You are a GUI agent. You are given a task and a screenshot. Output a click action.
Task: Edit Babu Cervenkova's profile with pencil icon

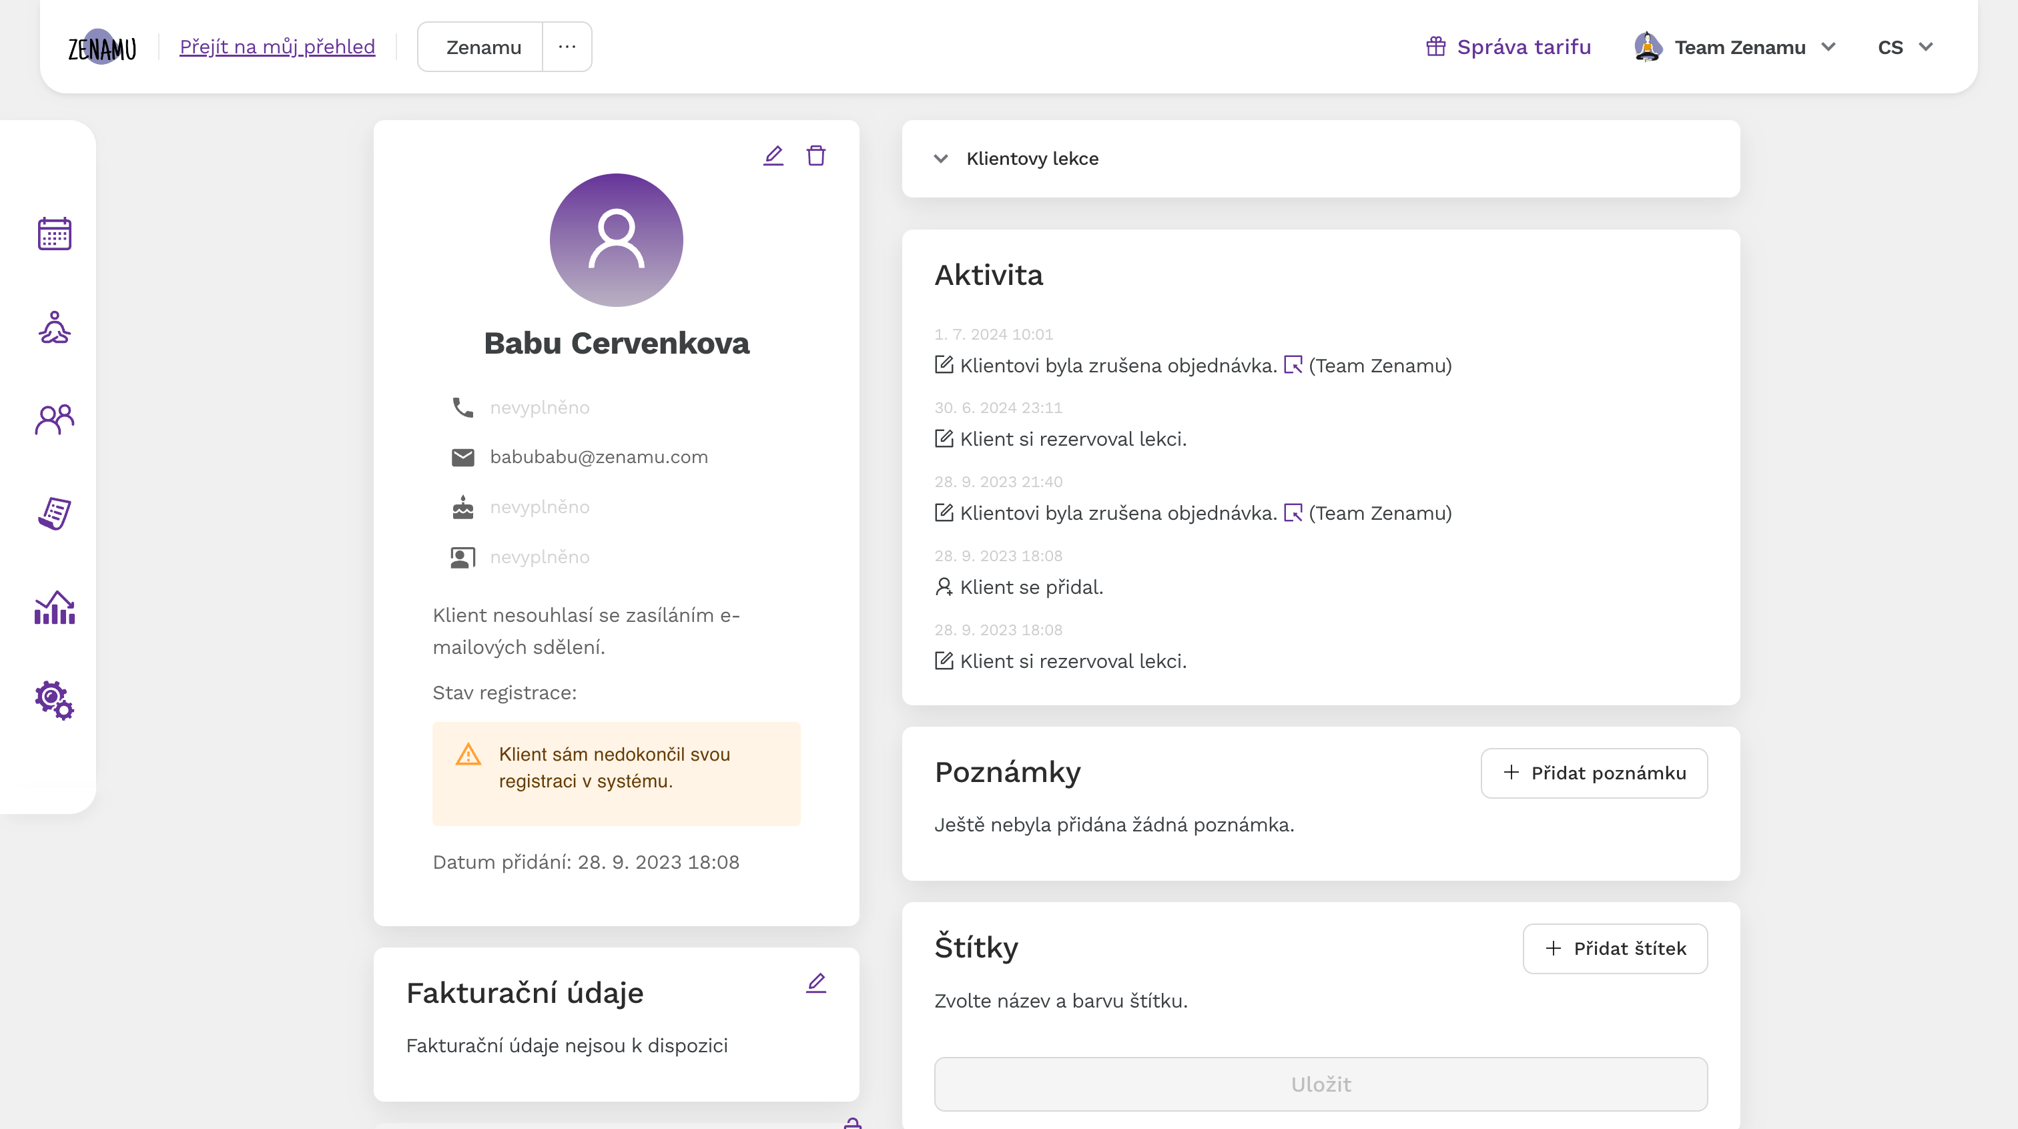773,155
